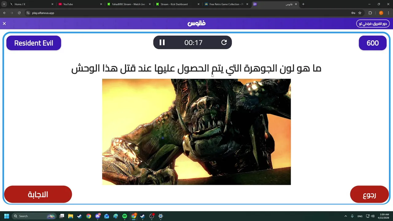Click the 00:17 timer display
393x221 pixels.
pos(193,43)
